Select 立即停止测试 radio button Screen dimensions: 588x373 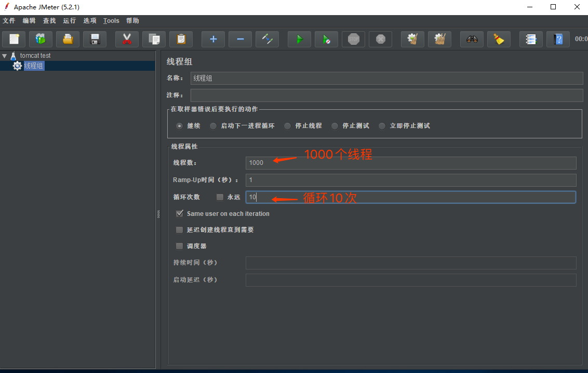point(382,126)
